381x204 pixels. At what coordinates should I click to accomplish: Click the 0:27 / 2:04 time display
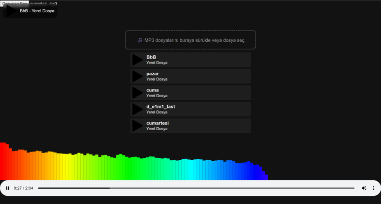pos(23,188)
